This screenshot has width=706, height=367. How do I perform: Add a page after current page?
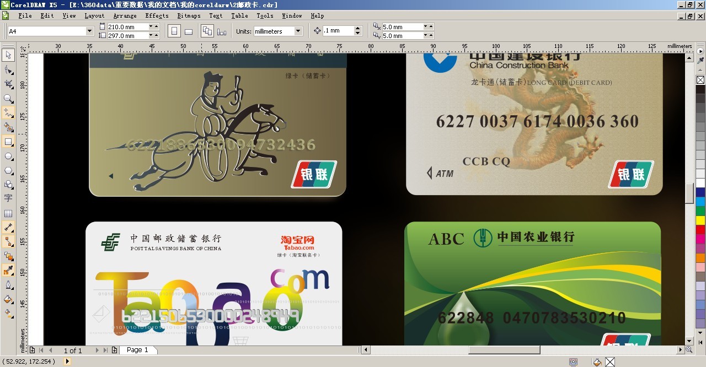pos(114,350)
